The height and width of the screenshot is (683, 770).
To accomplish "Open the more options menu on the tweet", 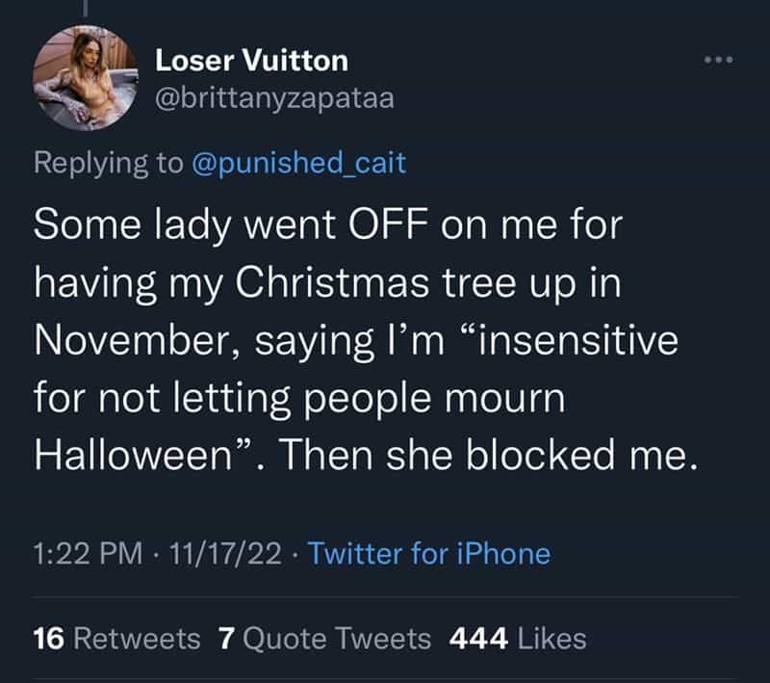I will 716,60.
